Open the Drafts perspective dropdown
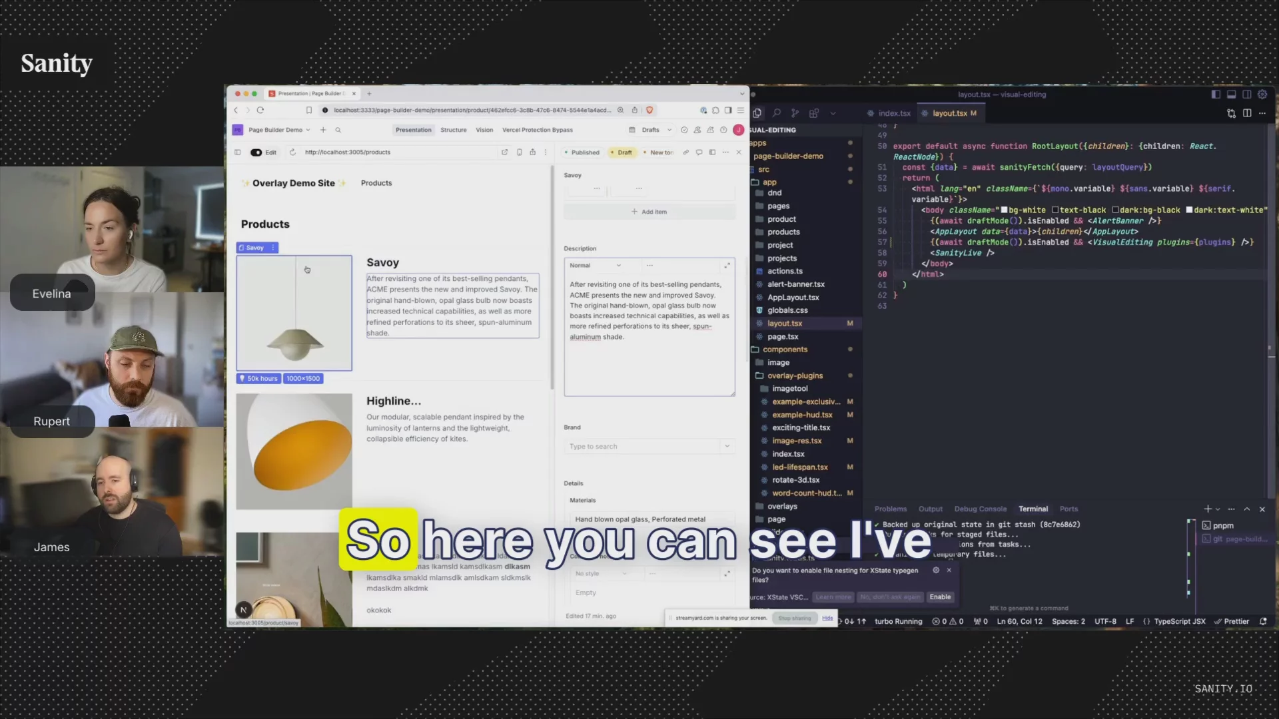The height and width of the screenshot is (719, 1279). point(657,130)
